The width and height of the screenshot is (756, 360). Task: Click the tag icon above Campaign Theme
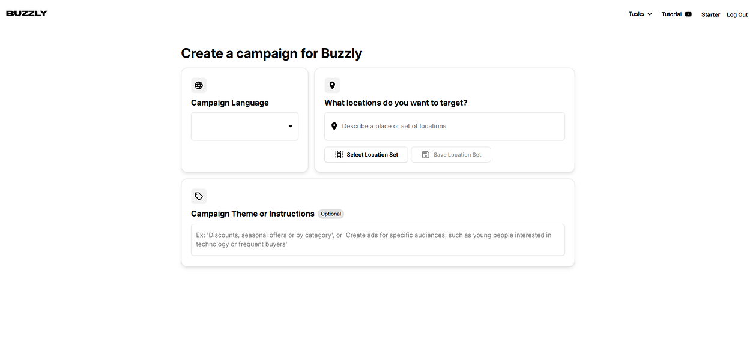pos(199,196)
